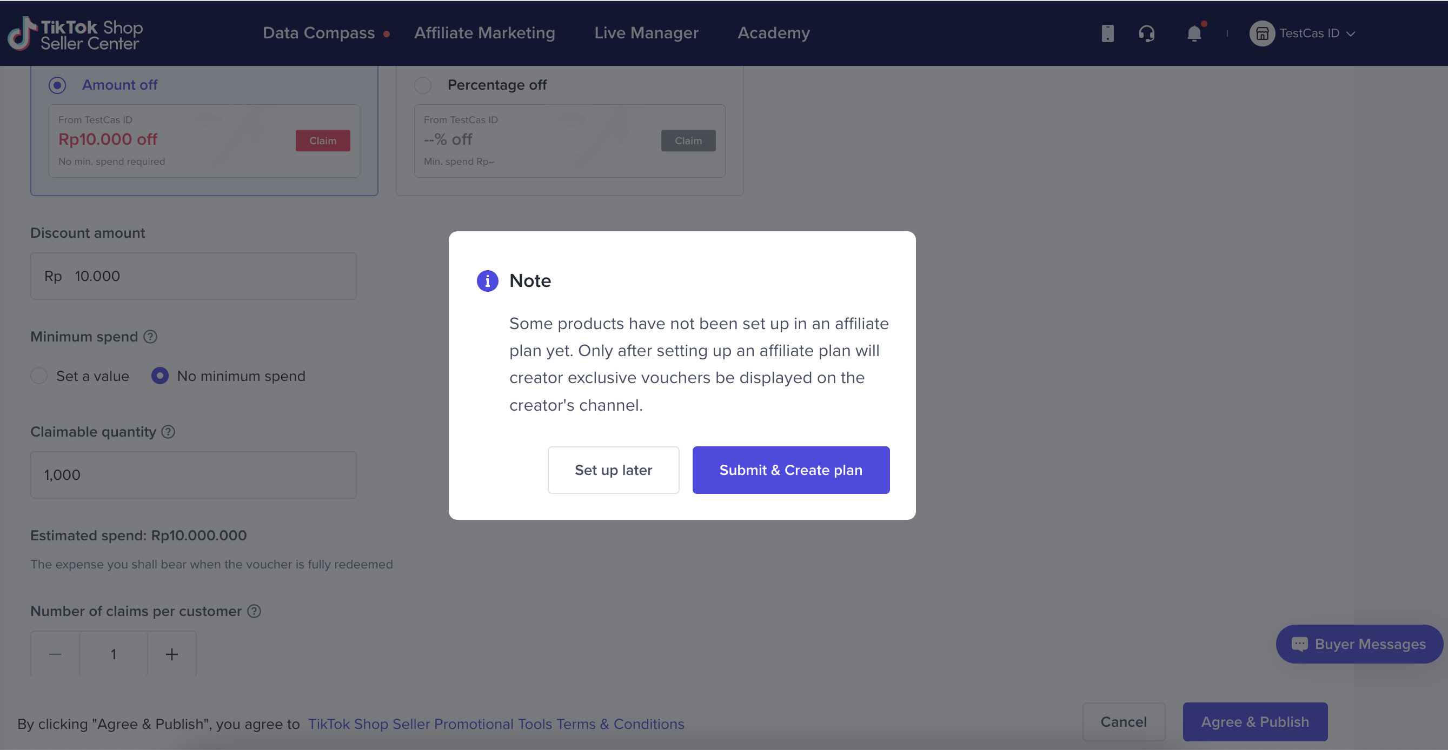Select the Percentage off radio option
This screenshot has height=750, width=1448.
tap(423, 85)
